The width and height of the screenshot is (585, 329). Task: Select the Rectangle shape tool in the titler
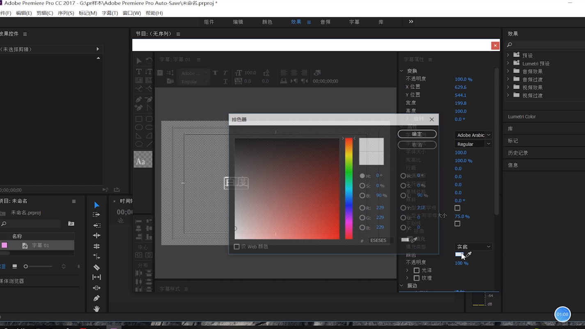click(139, 119)
